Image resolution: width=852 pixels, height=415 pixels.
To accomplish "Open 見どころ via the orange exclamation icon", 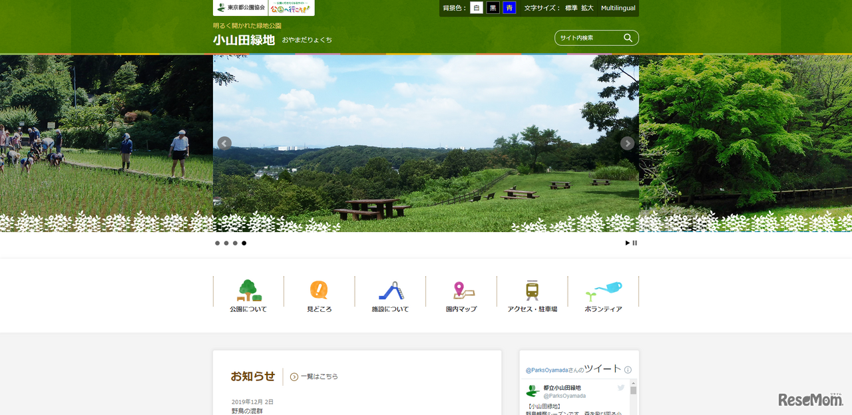I will 318,290.
